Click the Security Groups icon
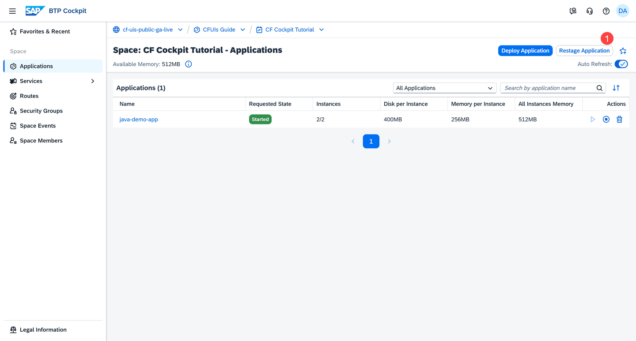The image size is (636, 341). [13, 111]
